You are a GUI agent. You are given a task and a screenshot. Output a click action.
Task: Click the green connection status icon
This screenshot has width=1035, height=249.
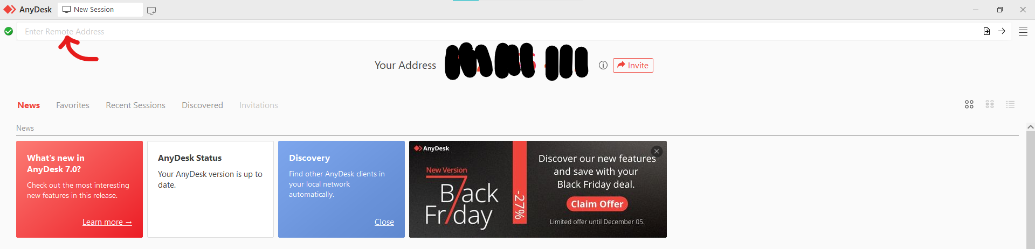9,31
